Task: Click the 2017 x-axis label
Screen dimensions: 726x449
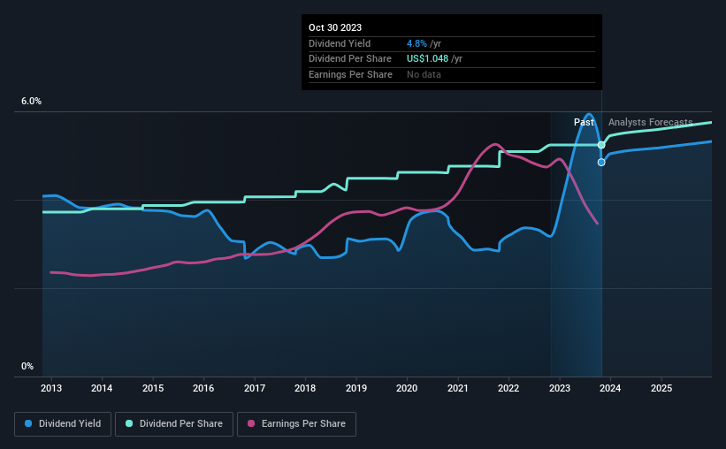Action: [x=254, y=388]
